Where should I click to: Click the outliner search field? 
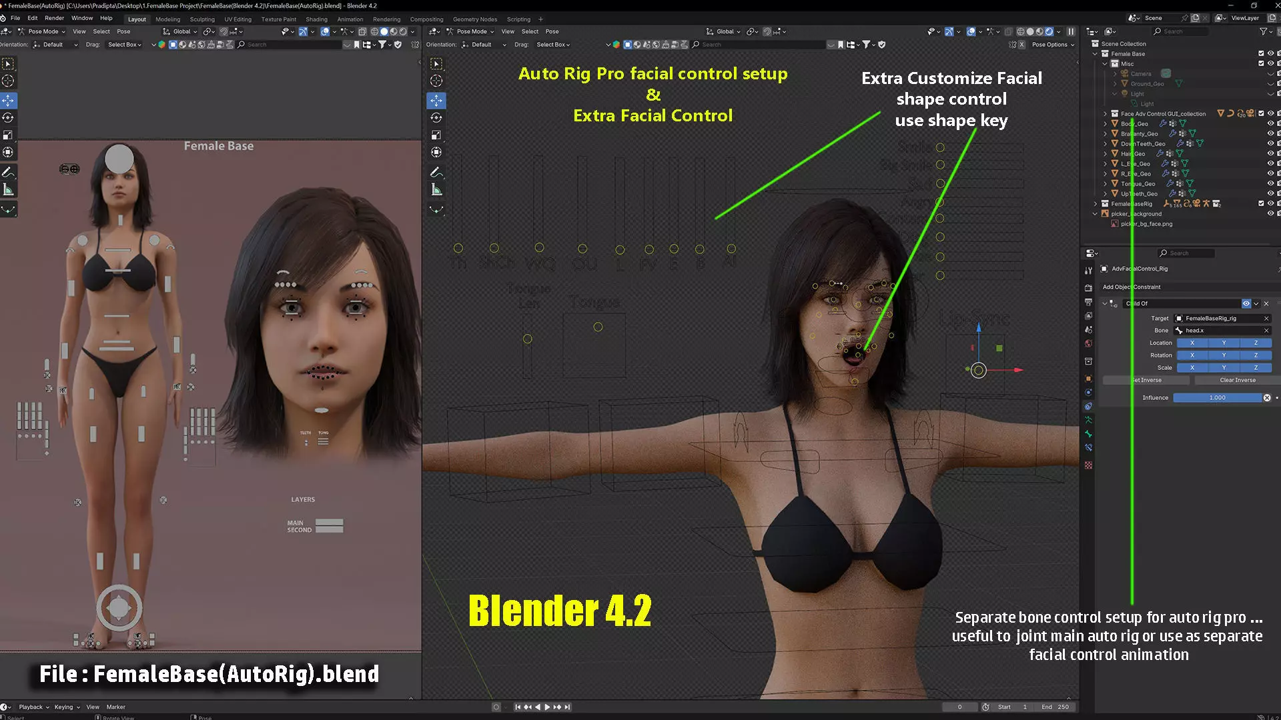1182,31
